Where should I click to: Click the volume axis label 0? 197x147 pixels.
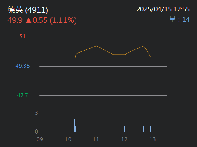click(x=37, y=131)
